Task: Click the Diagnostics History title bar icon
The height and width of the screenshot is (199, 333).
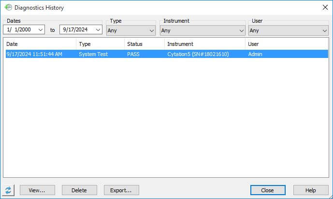Action: 8,8
